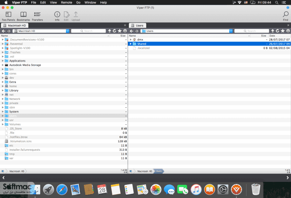
Task: Go back in the Users panel
Action: point(131,31)
